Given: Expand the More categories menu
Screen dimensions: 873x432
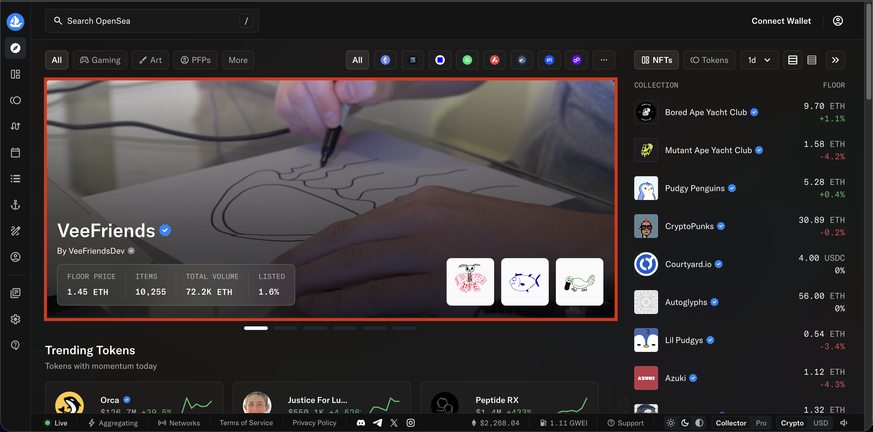Looking at the screenshot, I should pos(238,60).
